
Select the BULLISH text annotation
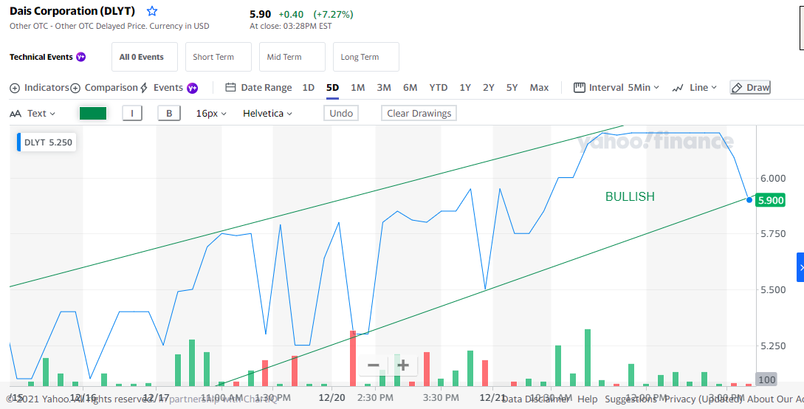pyautogui.click(x=630, y=197)
